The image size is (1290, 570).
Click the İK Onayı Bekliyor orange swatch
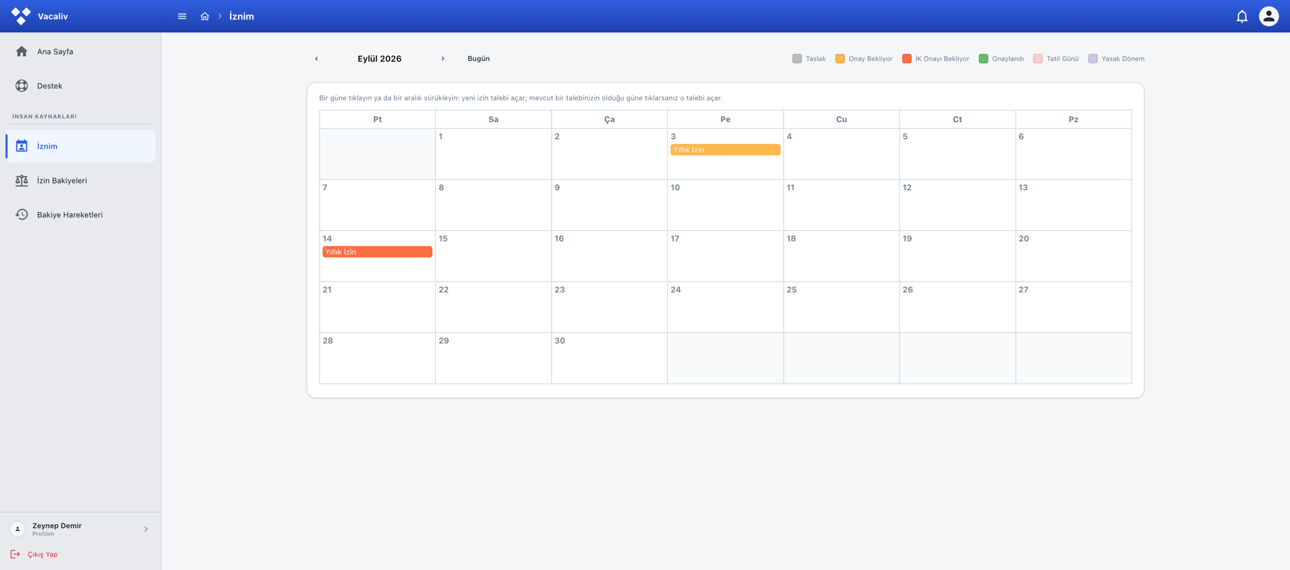[907, 59]
